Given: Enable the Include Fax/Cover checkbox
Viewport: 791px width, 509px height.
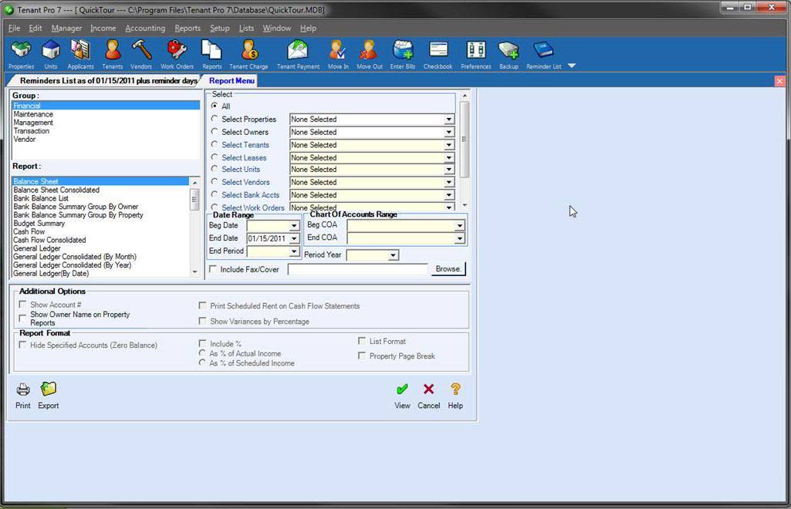Looking at the screenshot, I should 214,268.
